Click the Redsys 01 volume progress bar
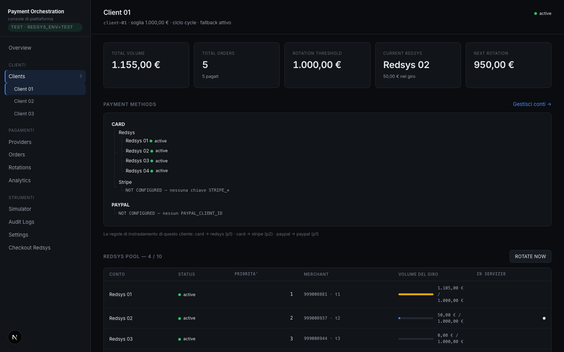Viewport: 564px width, 352px height. click(416, 294)
